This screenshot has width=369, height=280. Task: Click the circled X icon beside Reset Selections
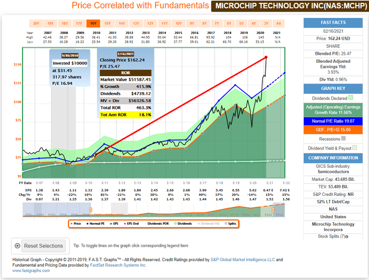[17, 246]
